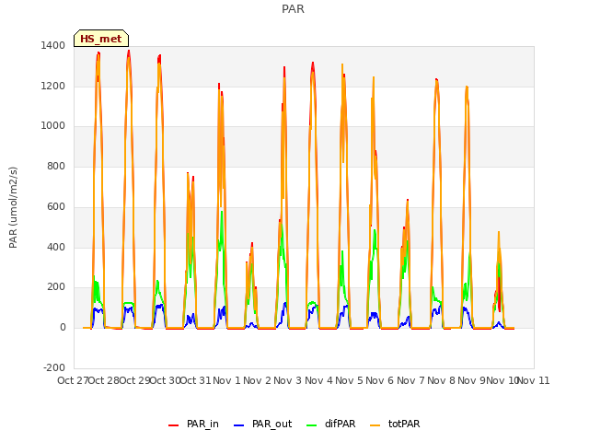
Task: Click the Nov 10 x-axis date label
Action: (x=502, y=380)
